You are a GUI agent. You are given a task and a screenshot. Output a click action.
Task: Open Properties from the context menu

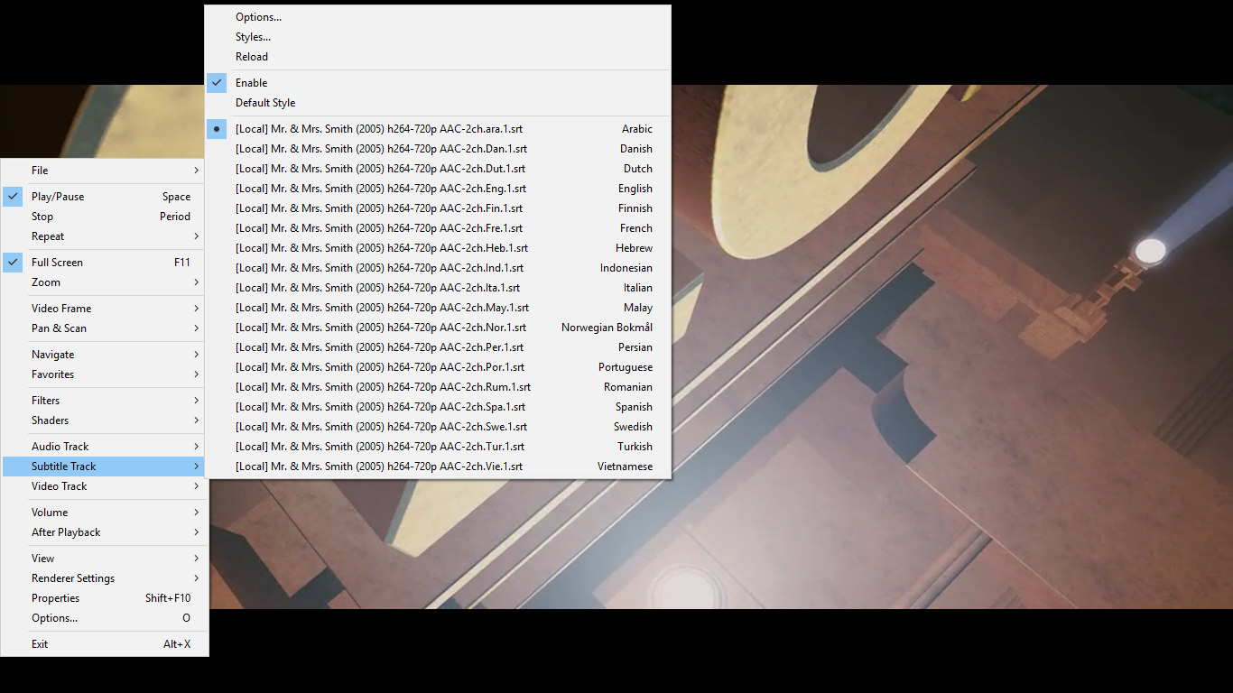coord(104,598)
